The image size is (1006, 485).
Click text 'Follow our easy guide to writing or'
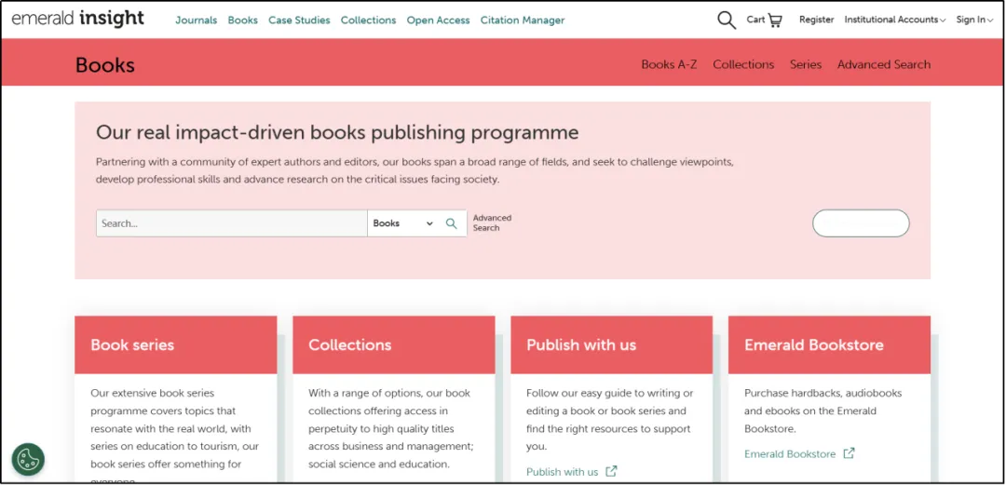pyautogui.click(x=609, y=393)
